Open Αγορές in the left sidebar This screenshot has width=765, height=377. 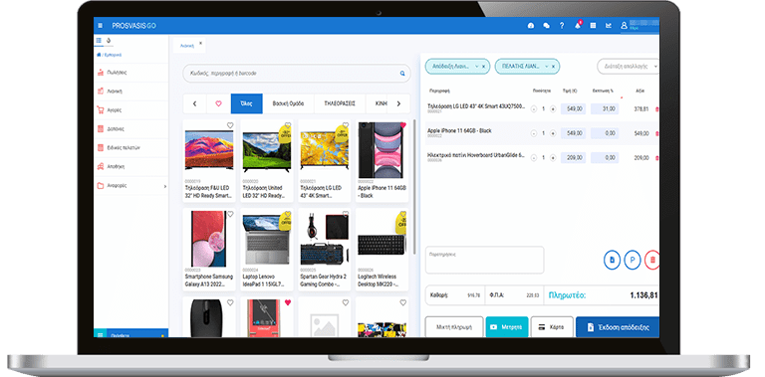(130, 110)
